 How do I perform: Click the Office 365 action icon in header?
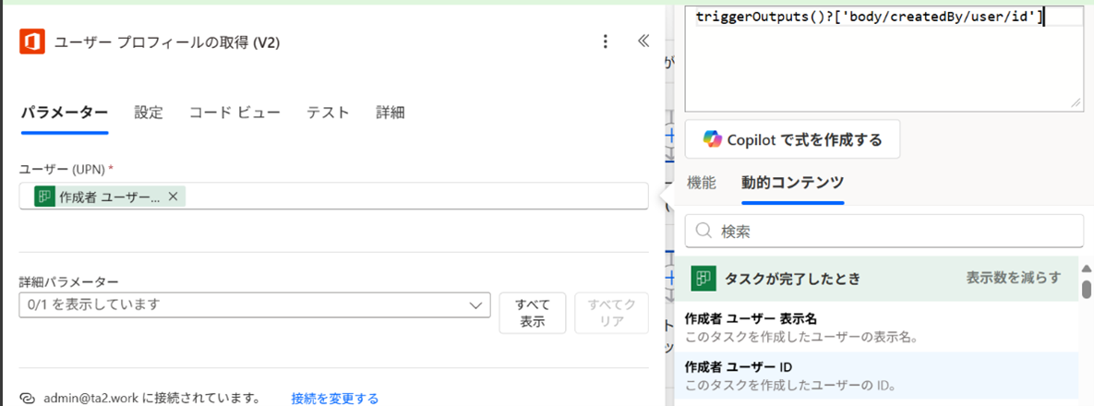point(32,42)
